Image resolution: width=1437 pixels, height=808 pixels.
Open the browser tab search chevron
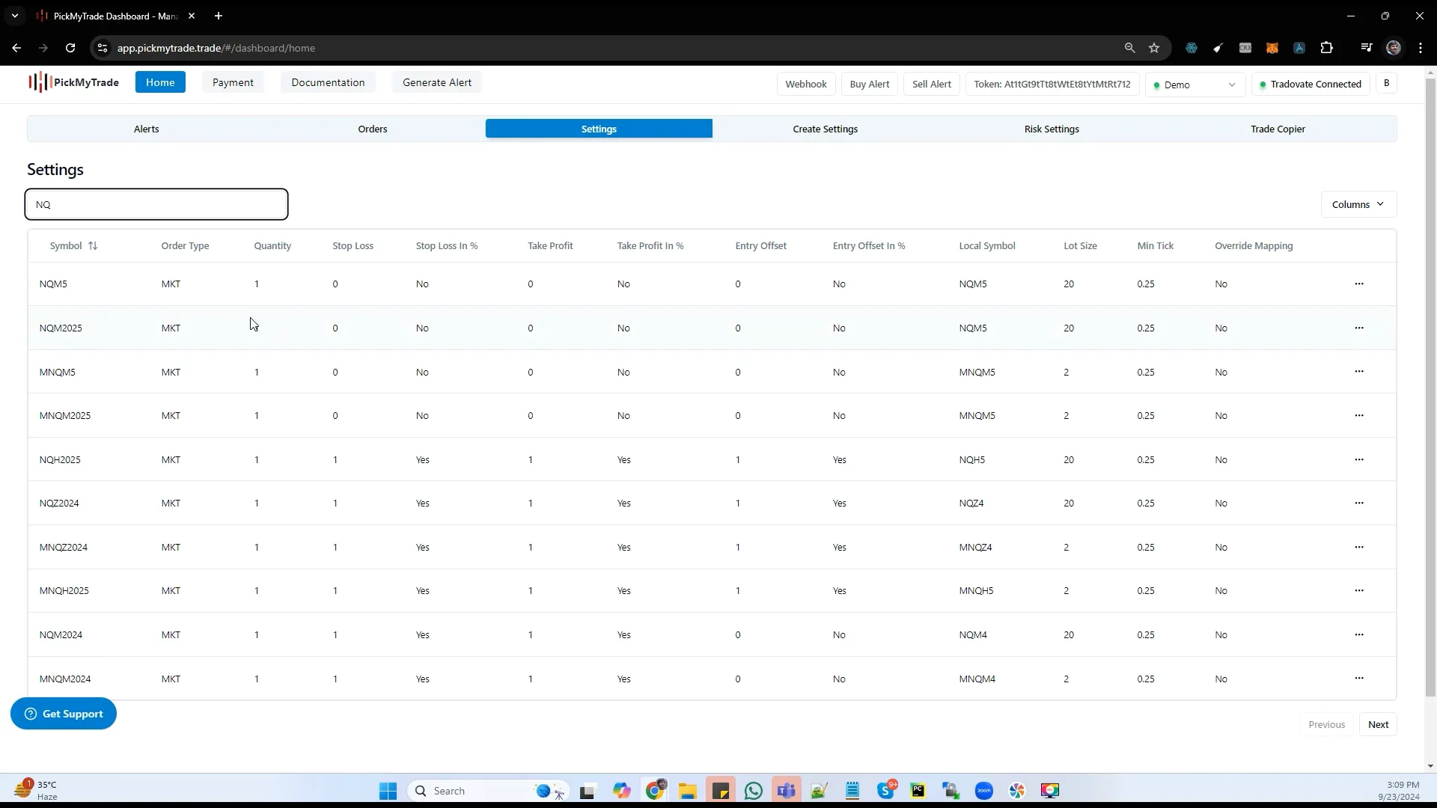(x=15, y=16)
